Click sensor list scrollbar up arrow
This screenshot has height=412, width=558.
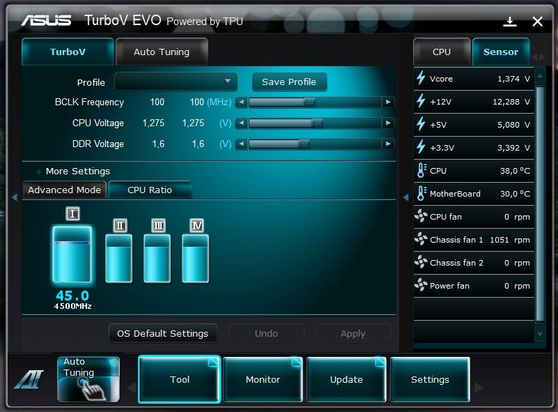point(540,76)
